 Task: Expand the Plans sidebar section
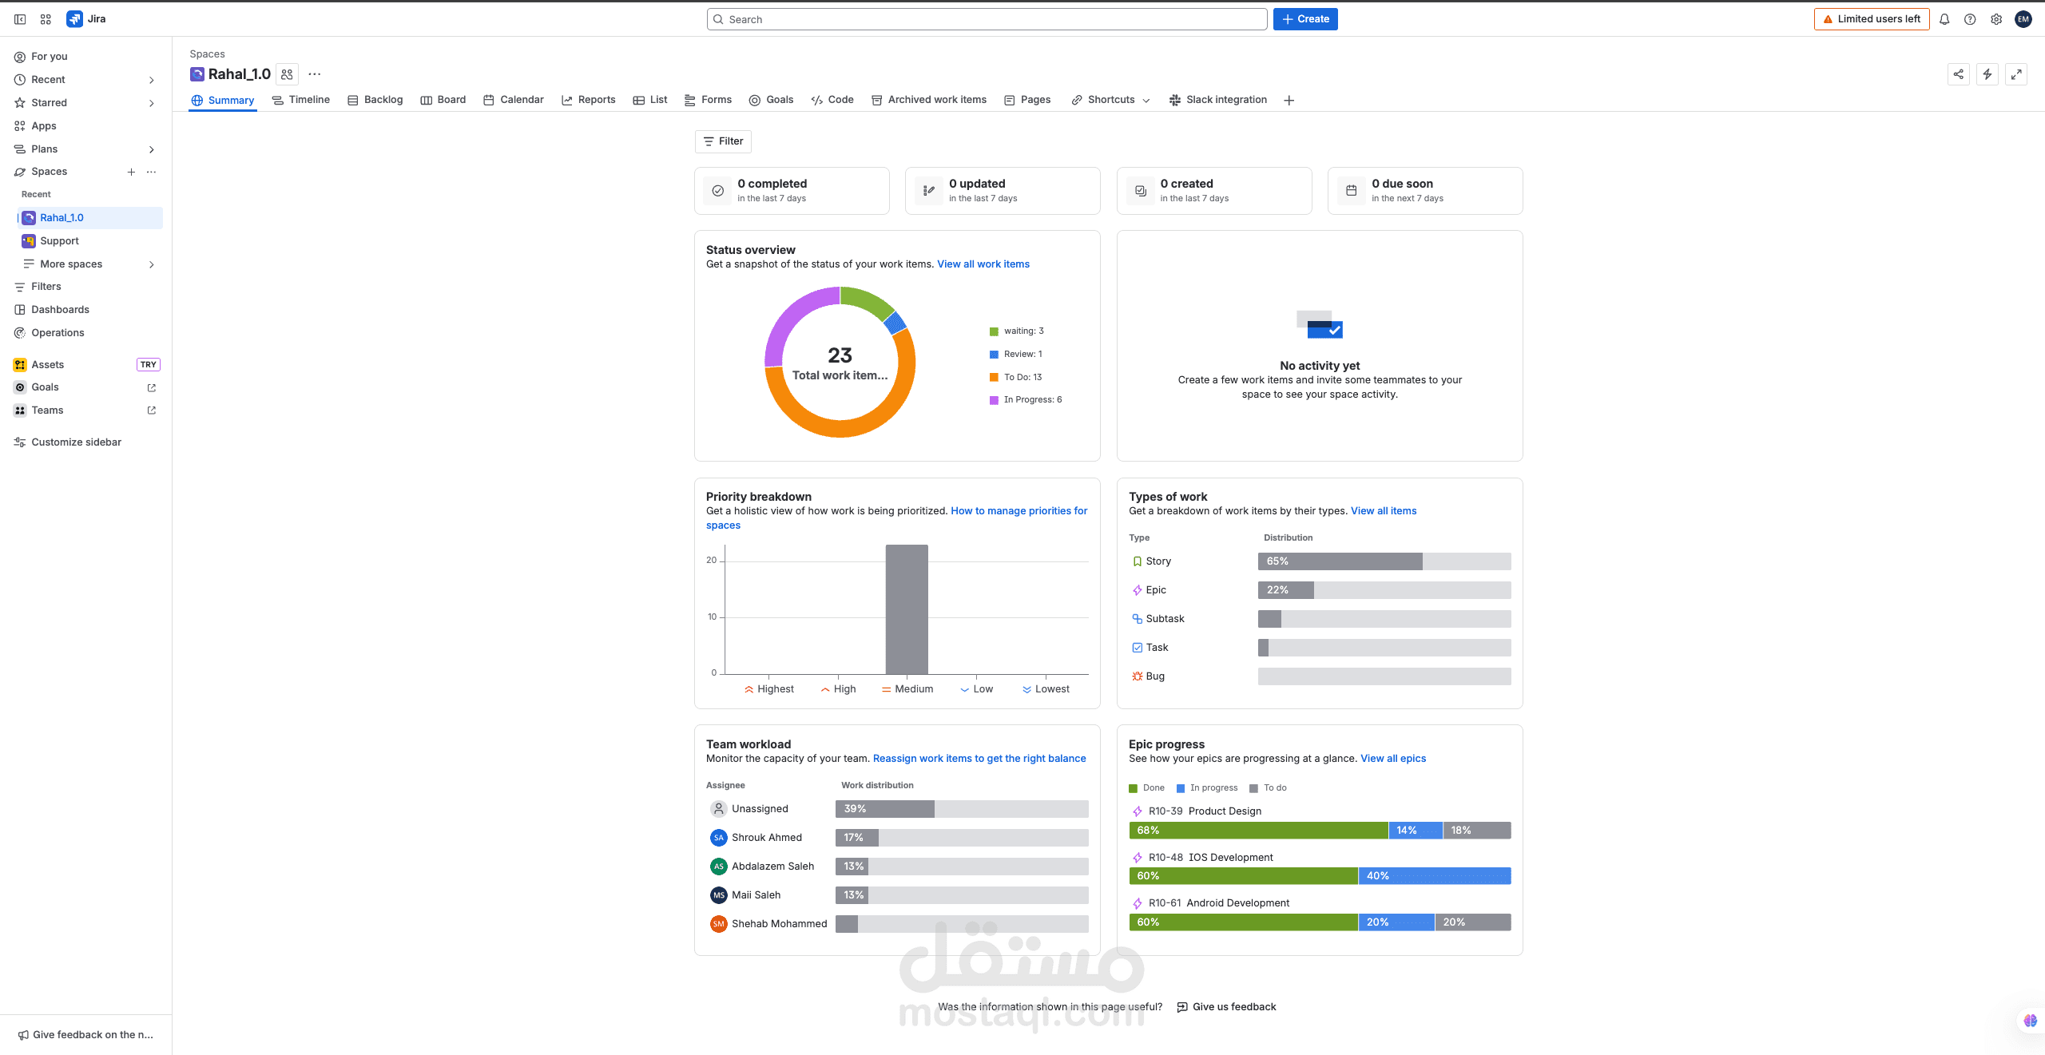pyautogui.click(x=44, y=149)
